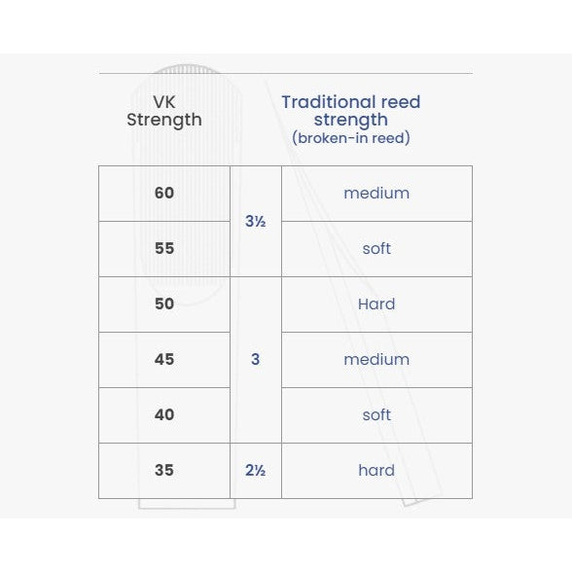This screenshot has width=572, height=572.
Task: Click the 2½ reed strength cell
Action: tap(256, 471)
